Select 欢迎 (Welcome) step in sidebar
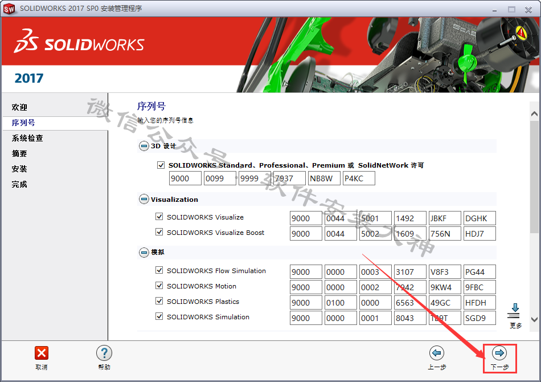The height and width of the screenshot is (382, 541). (19, 107)
